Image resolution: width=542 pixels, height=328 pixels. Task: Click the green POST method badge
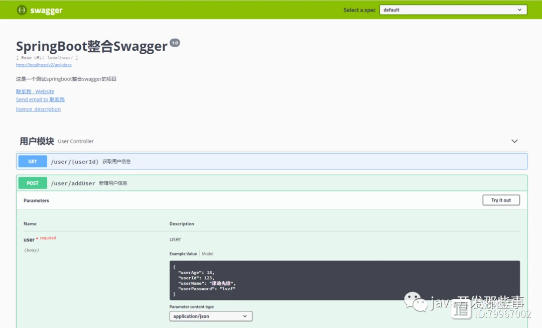33,183
